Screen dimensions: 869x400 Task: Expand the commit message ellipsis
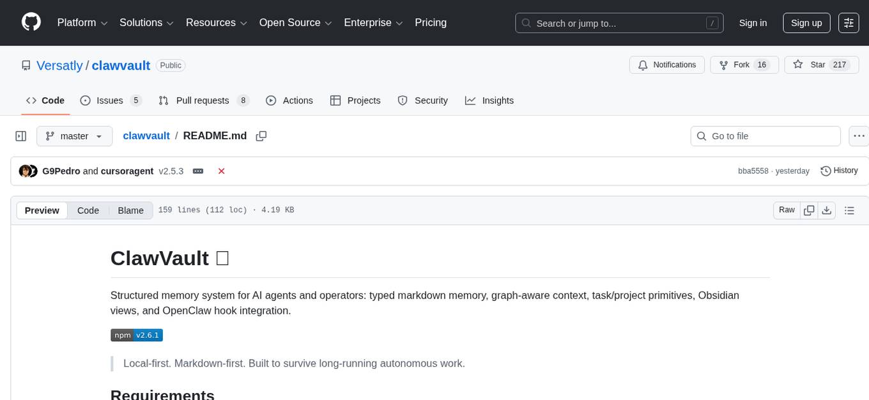coord(198,171)
